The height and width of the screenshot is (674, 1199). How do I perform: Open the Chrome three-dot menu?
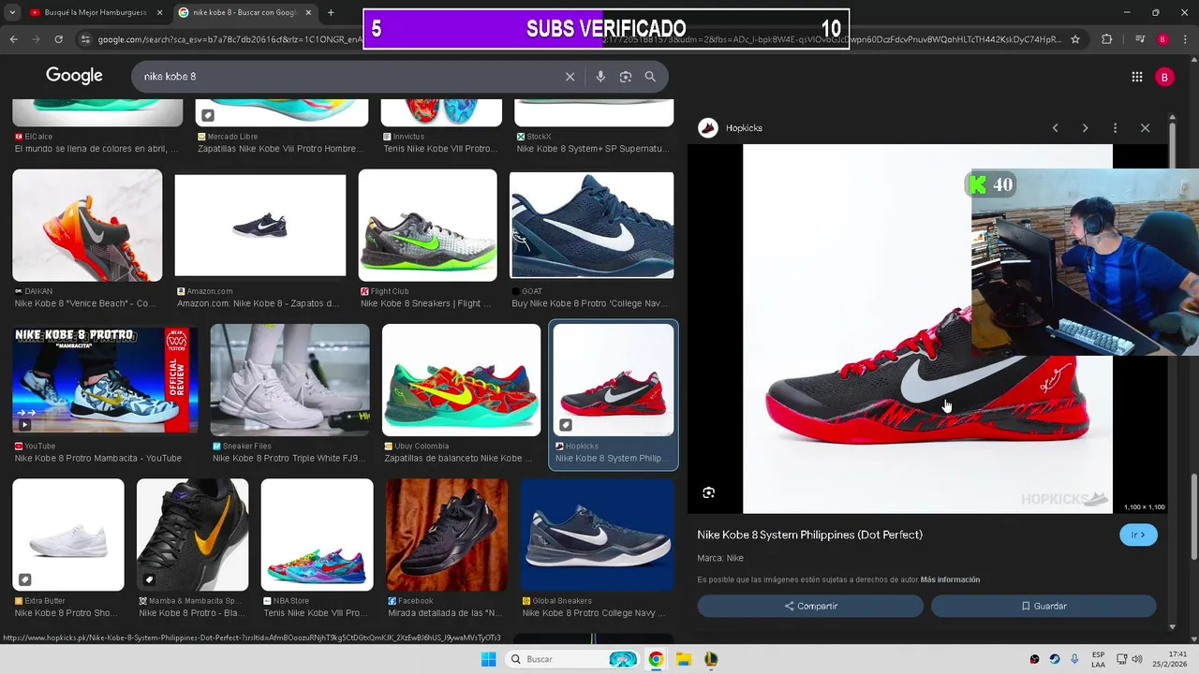coord(1185,39)
